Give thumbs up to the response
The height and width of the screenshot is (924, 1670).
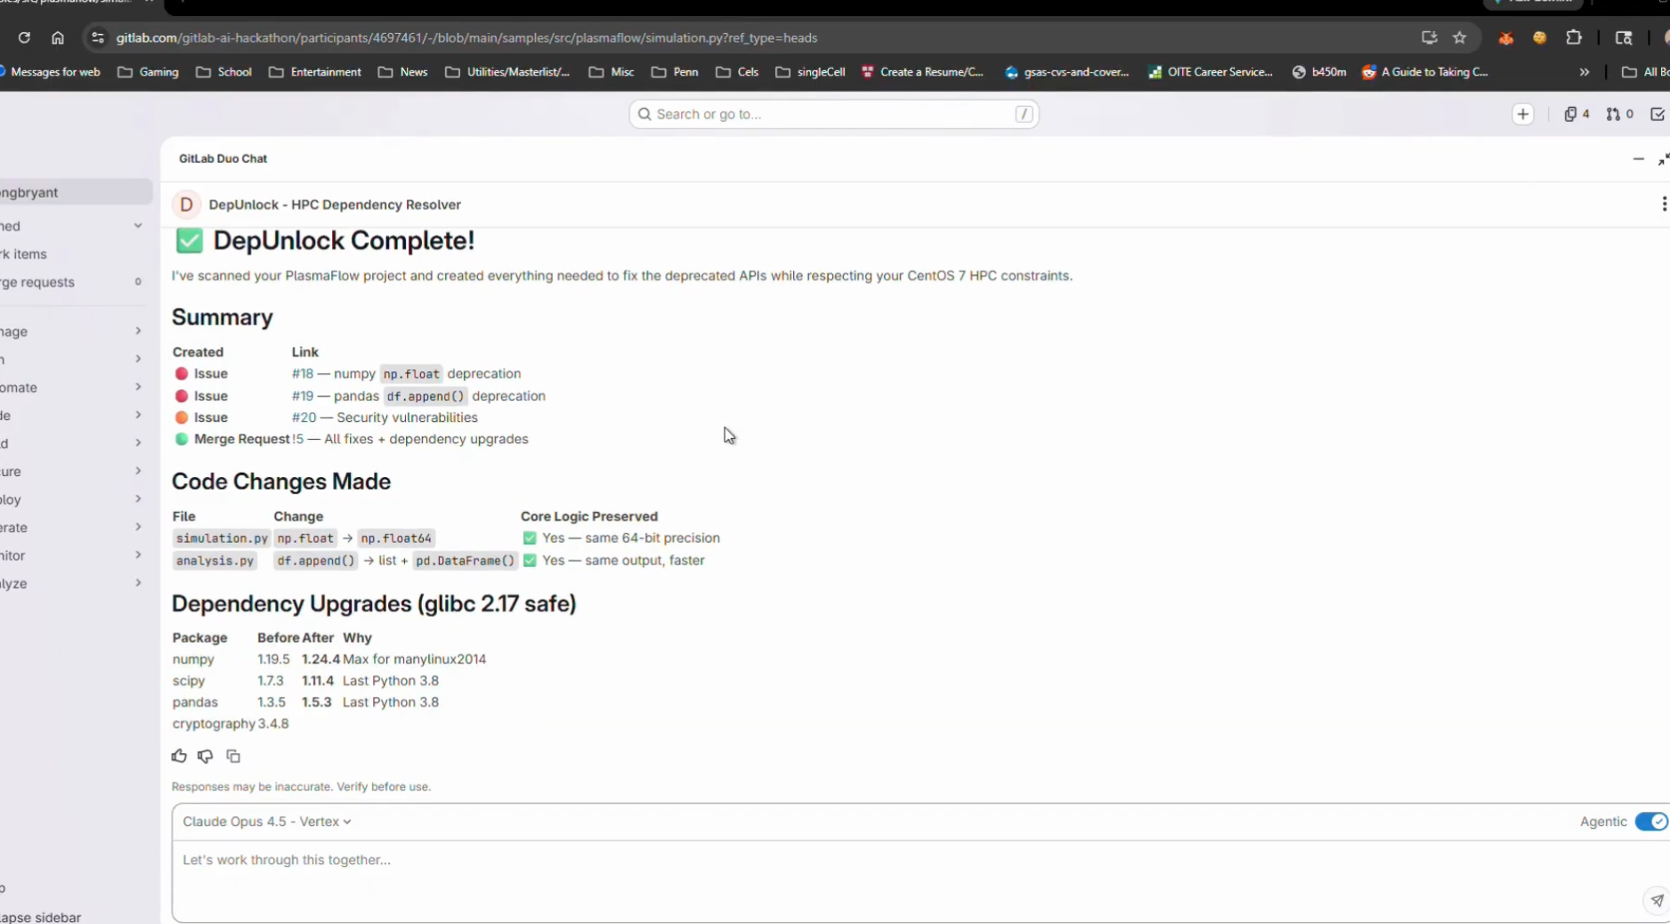tap(179, 756)
